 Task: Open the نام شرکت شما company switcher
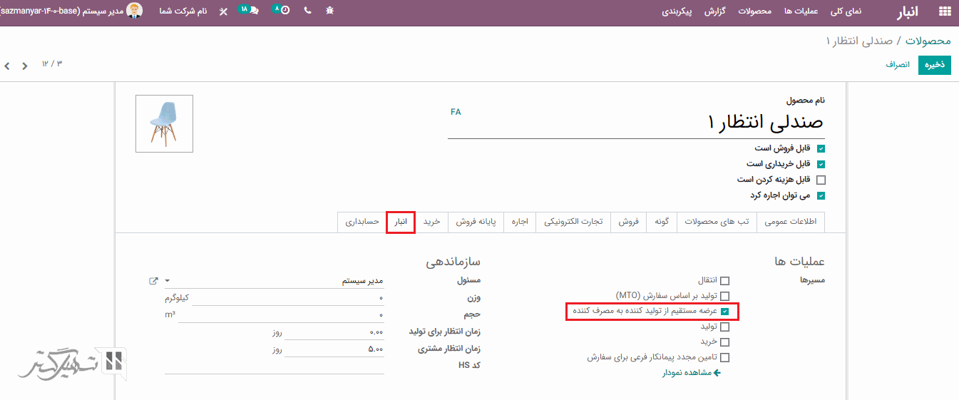[x=183, y=11]
